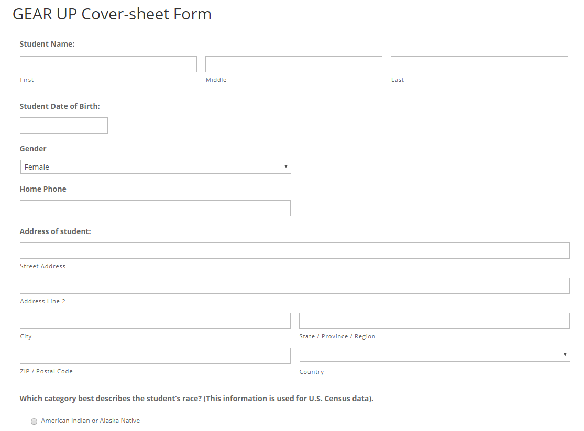Open the Gender dropdown showing Female

[156, 167]
